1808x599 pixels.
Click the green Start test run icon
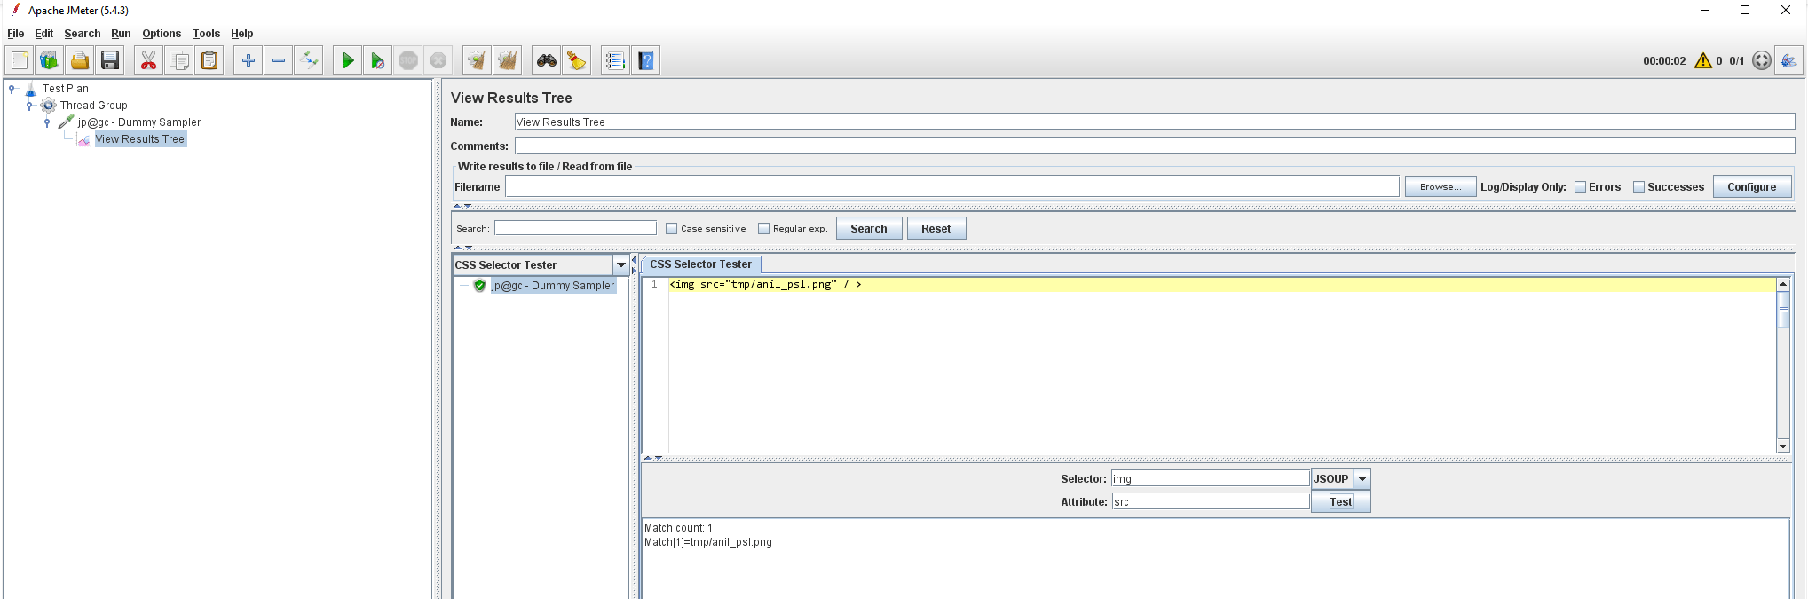(x=348, y=60)
